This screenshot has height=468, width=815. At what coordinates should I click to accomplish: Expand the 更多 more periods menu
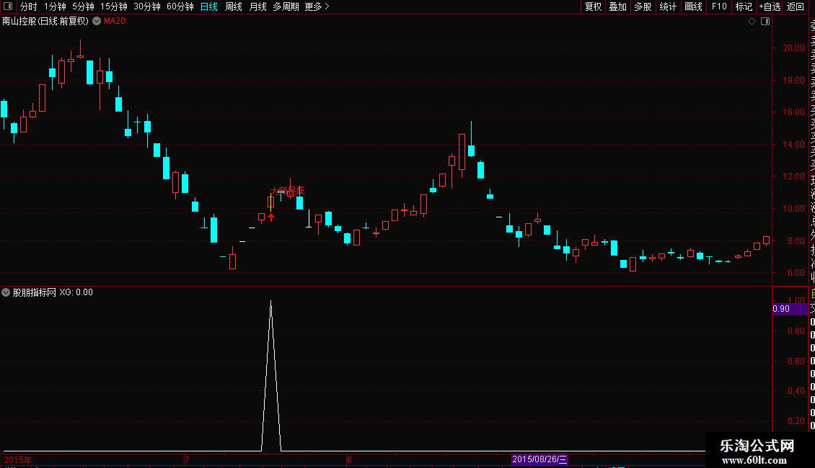(317, 6)
